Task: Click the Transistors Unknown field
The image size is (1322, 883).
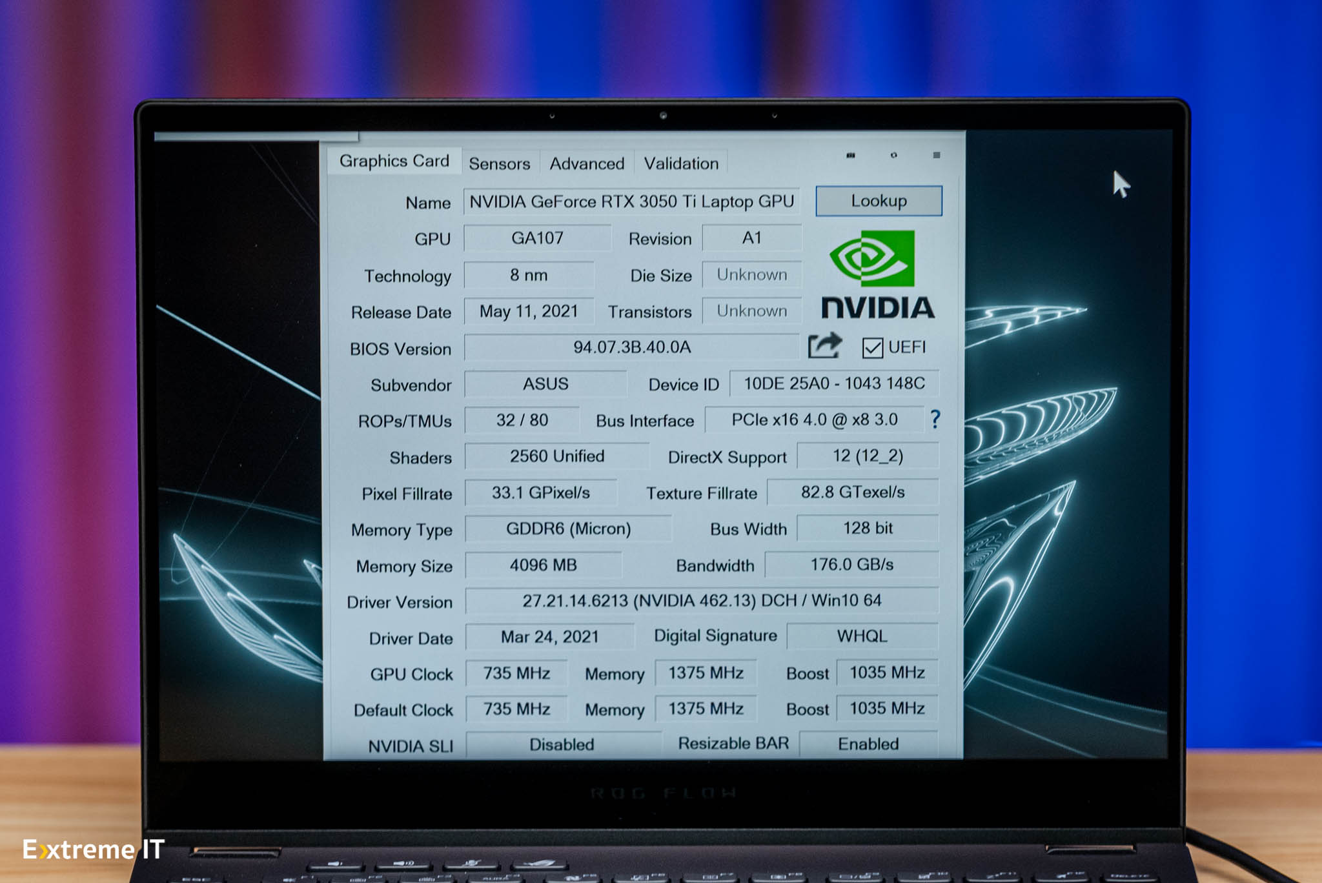Action: [x=751, y=310]
